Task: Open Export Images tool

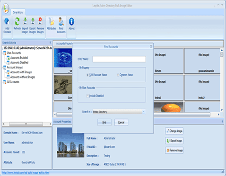Action: (x=33, y=25)
